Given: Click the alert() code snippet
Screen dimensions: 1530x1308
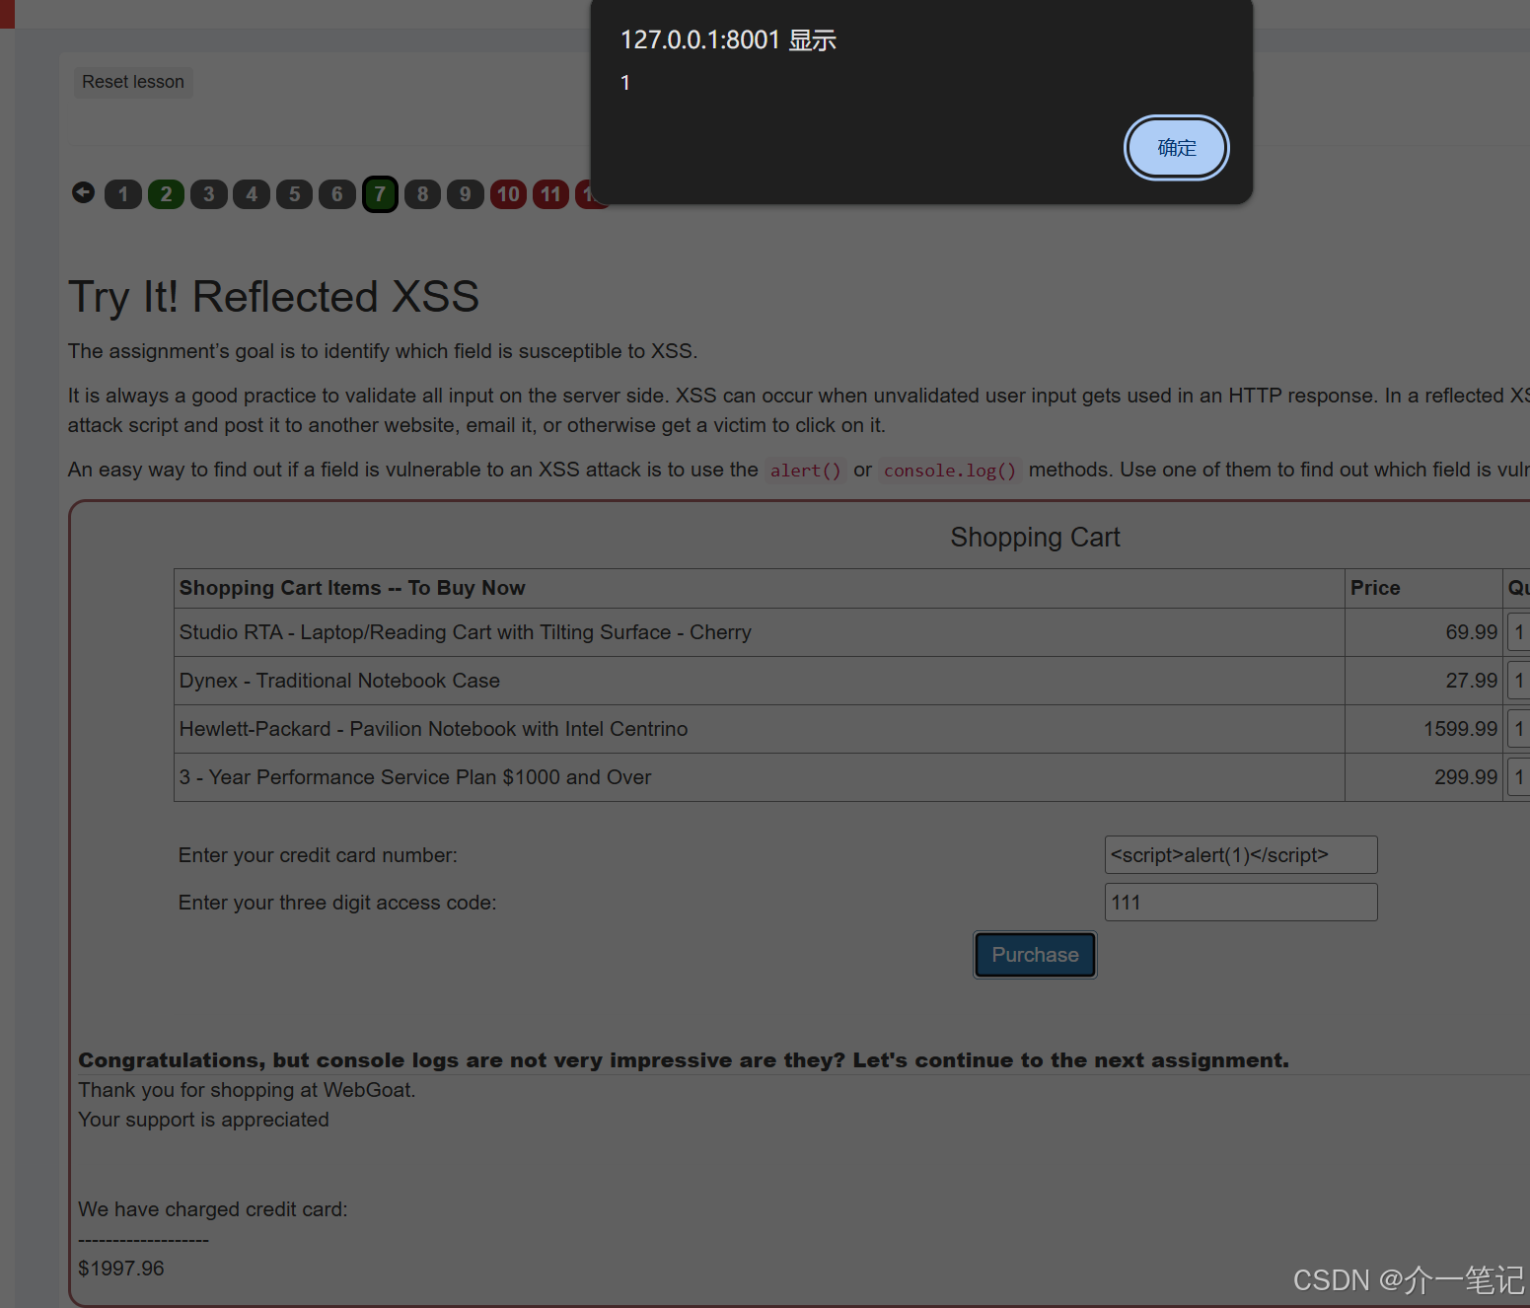Looking at the screenshot, I should [805, 471].
